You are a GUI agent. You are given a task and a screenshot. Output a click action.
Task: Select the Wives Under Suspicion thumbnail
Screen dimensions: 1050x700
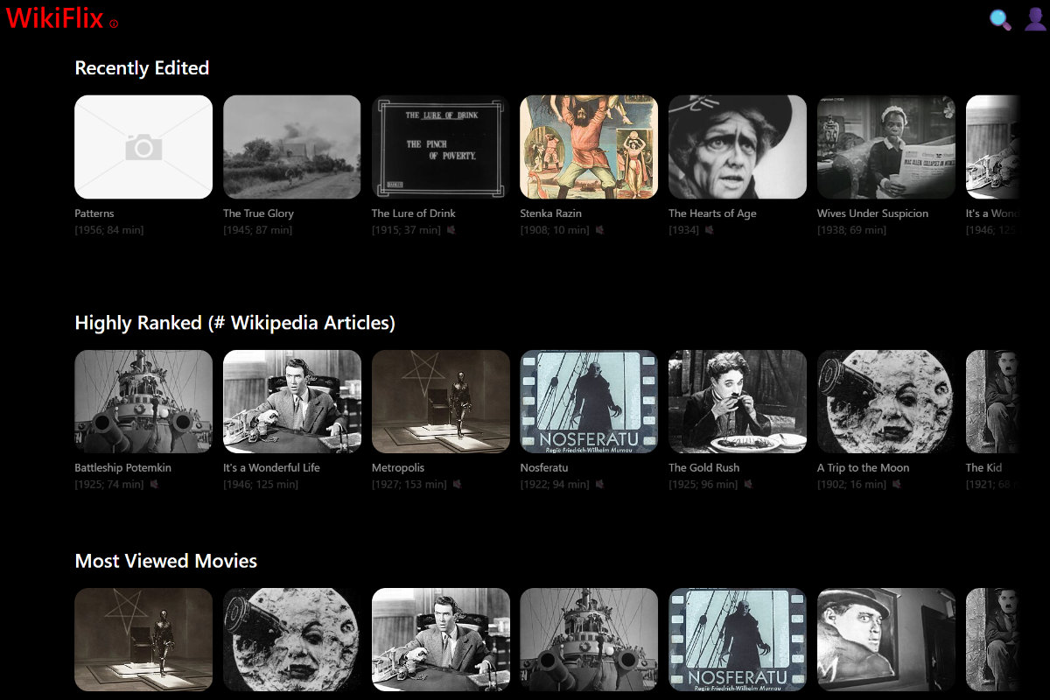(x=885, y=147)
